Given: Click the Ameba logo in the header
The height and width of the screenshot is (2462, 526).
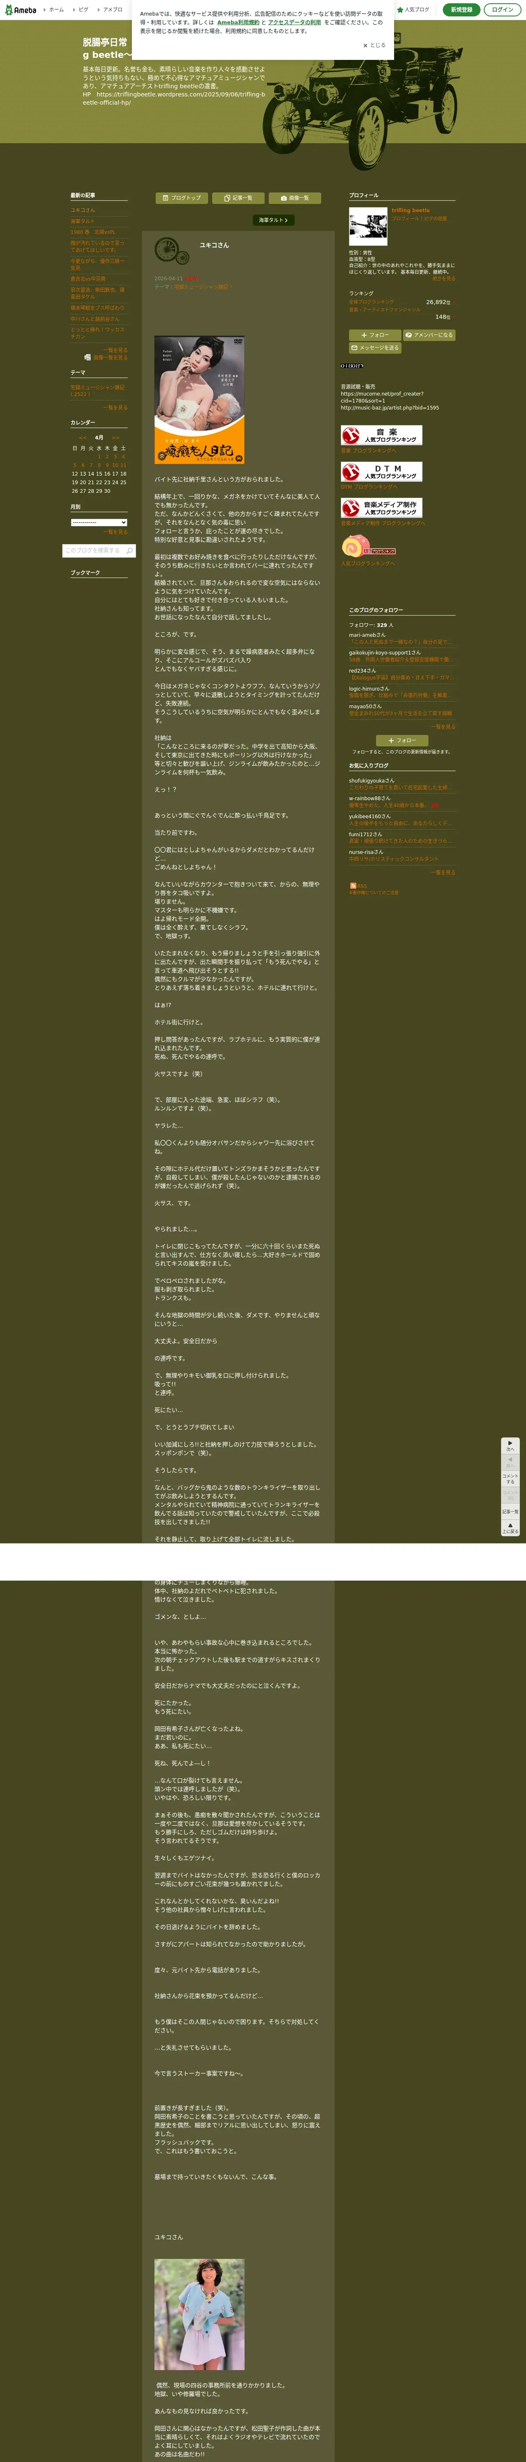Looking at the screenshot, I should [20, 9].
